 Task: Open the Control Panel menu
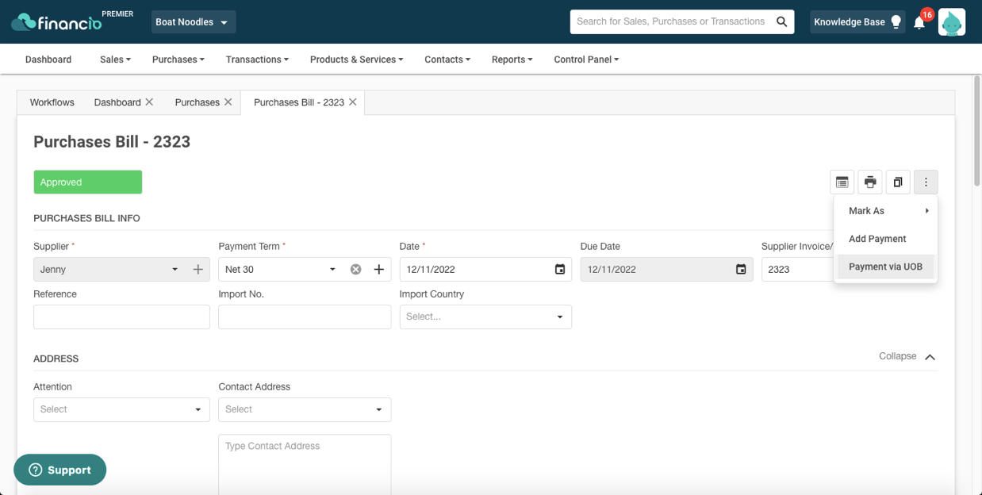click(586, 59)
